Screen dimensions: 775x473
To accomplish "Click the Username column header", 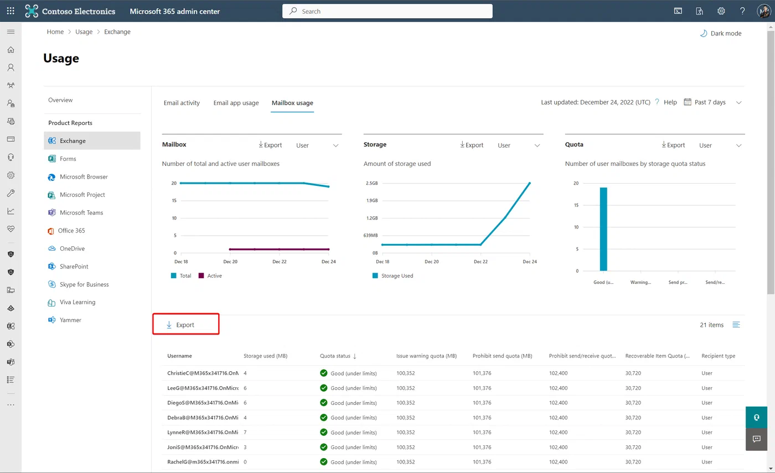I will [x=180, y=356].
